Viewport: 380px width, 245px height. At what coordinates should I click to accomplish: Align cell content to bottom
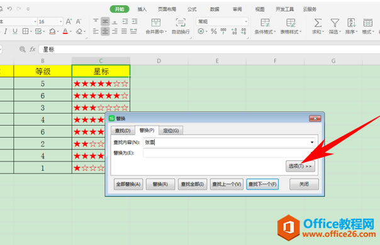[115, 21]
